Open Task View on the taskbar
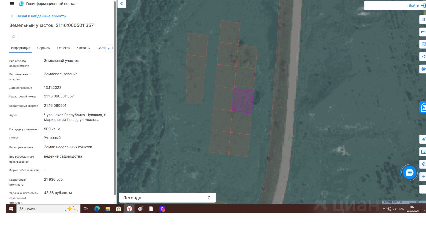This screenshot has height=239, width=426. pos(86,209)
